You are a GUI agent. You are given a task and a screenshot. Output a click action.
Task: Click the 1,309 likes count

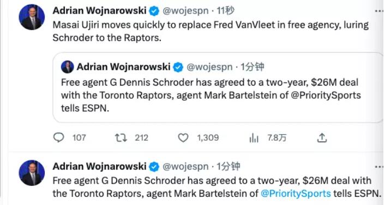pos(208,138)
